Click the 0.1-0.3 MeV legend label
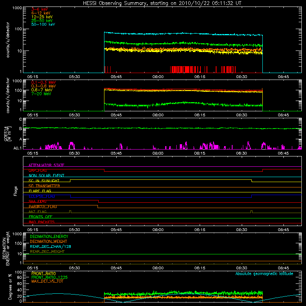Screen dimensions: 306x306 [x=44, y=82]
